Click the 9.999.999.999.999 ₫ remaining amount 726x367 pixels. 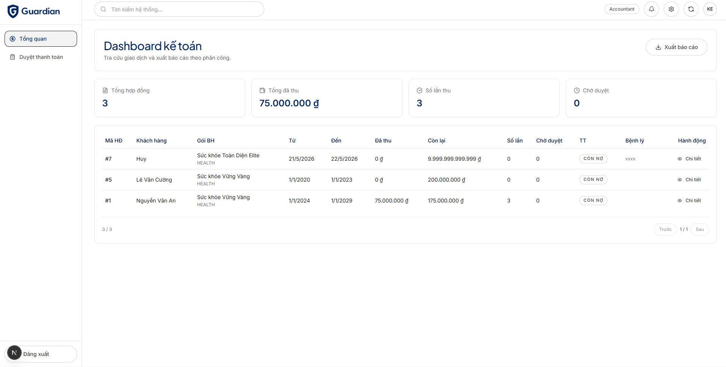[455, 159]
